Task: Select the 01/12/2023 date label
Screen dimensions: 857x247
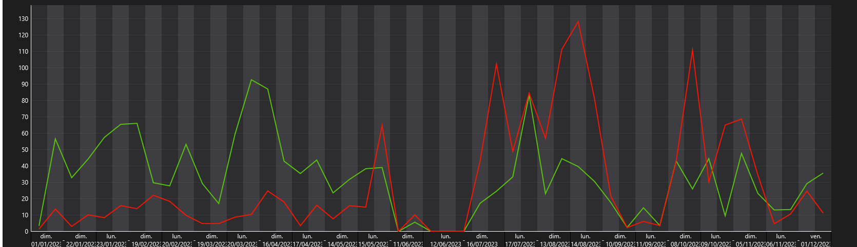Action: (816, 244)
